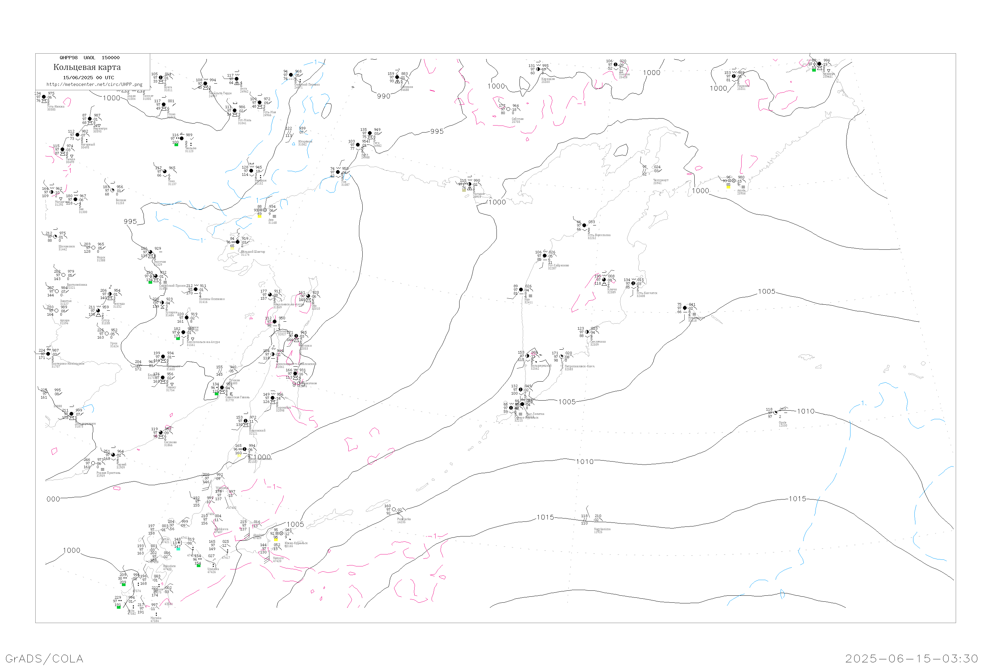Click the Анадырь station filled circle
Image resolution: width=999 pixels, height=666 pixels.
coord(819,64)
